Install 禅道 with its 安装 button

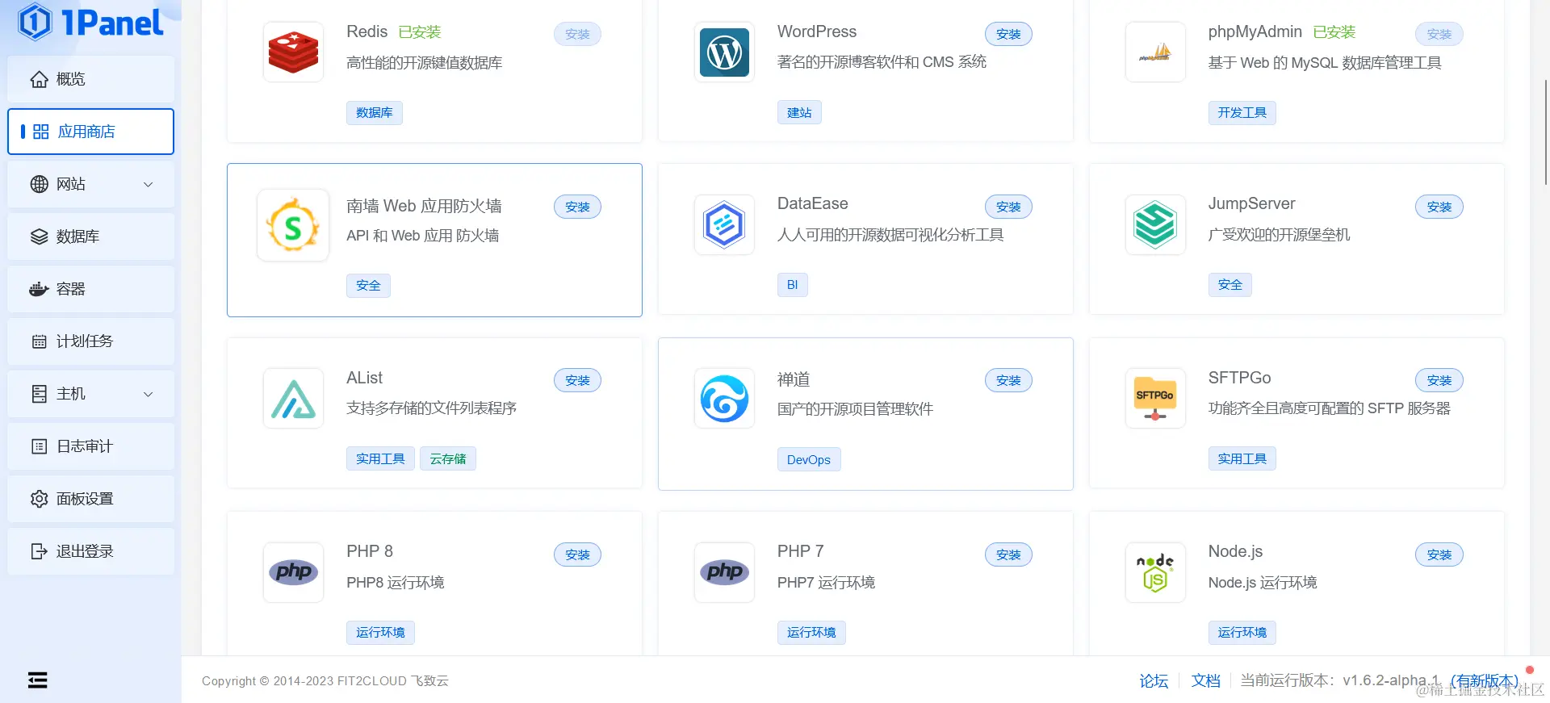click(x=1008, y=380)
